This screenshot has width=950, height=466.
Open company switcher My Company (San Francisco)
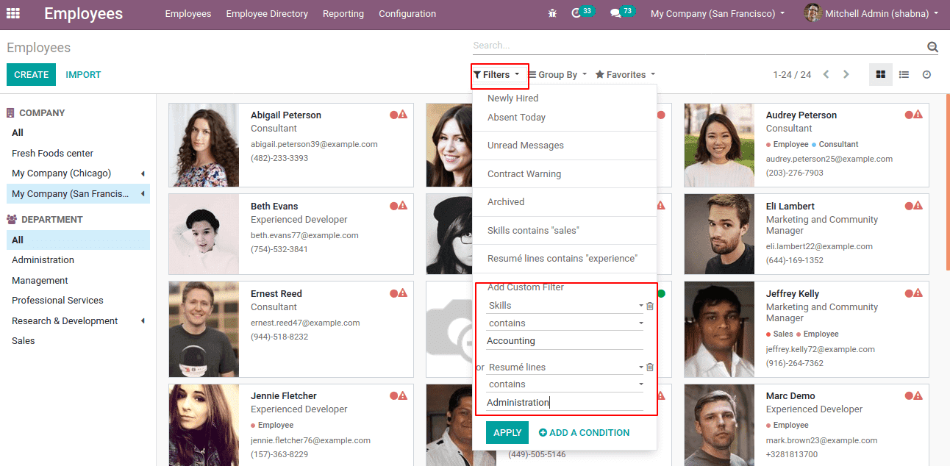(718, 14)
